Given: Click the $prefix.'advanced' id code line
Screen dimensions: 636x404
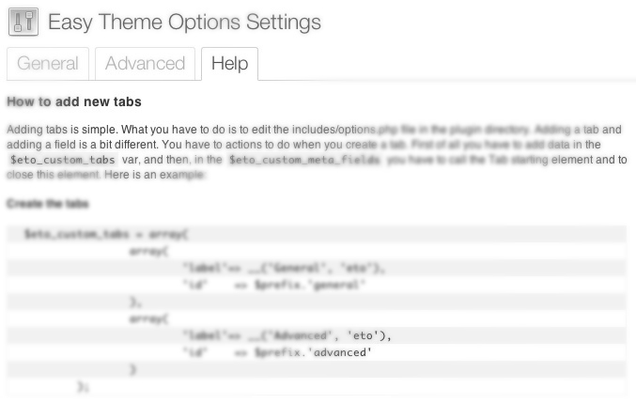Looking at the screenshot, I should click(x=278, y=352).
